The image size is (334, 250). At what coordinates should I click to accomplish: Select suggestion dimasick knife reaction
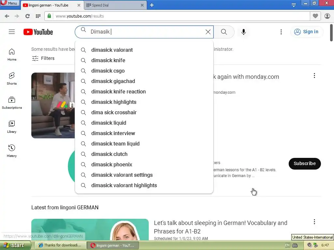[x=144, y=91]
